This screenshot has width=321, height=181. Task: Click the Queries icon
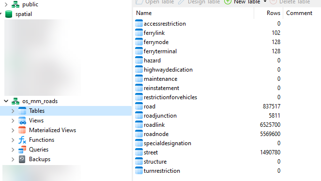pos(22,150)
